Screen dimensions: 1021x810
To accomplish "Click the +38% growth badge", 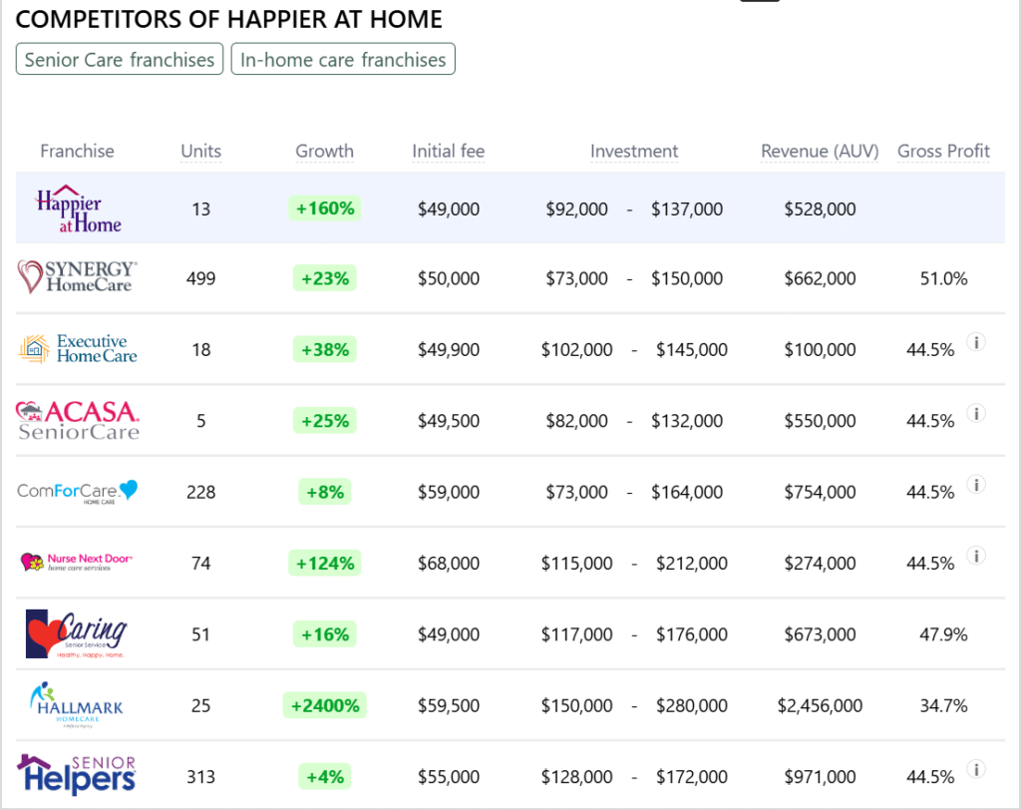I will (x=324, y=350).
